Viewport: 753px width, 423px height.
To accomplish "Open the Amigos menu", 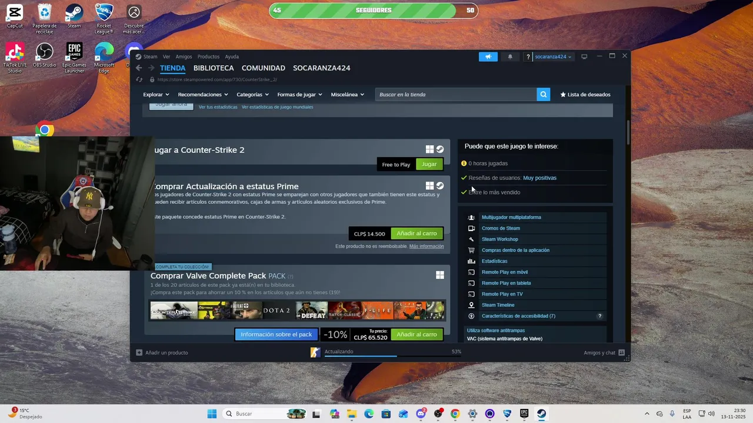I will coord(184,56).
